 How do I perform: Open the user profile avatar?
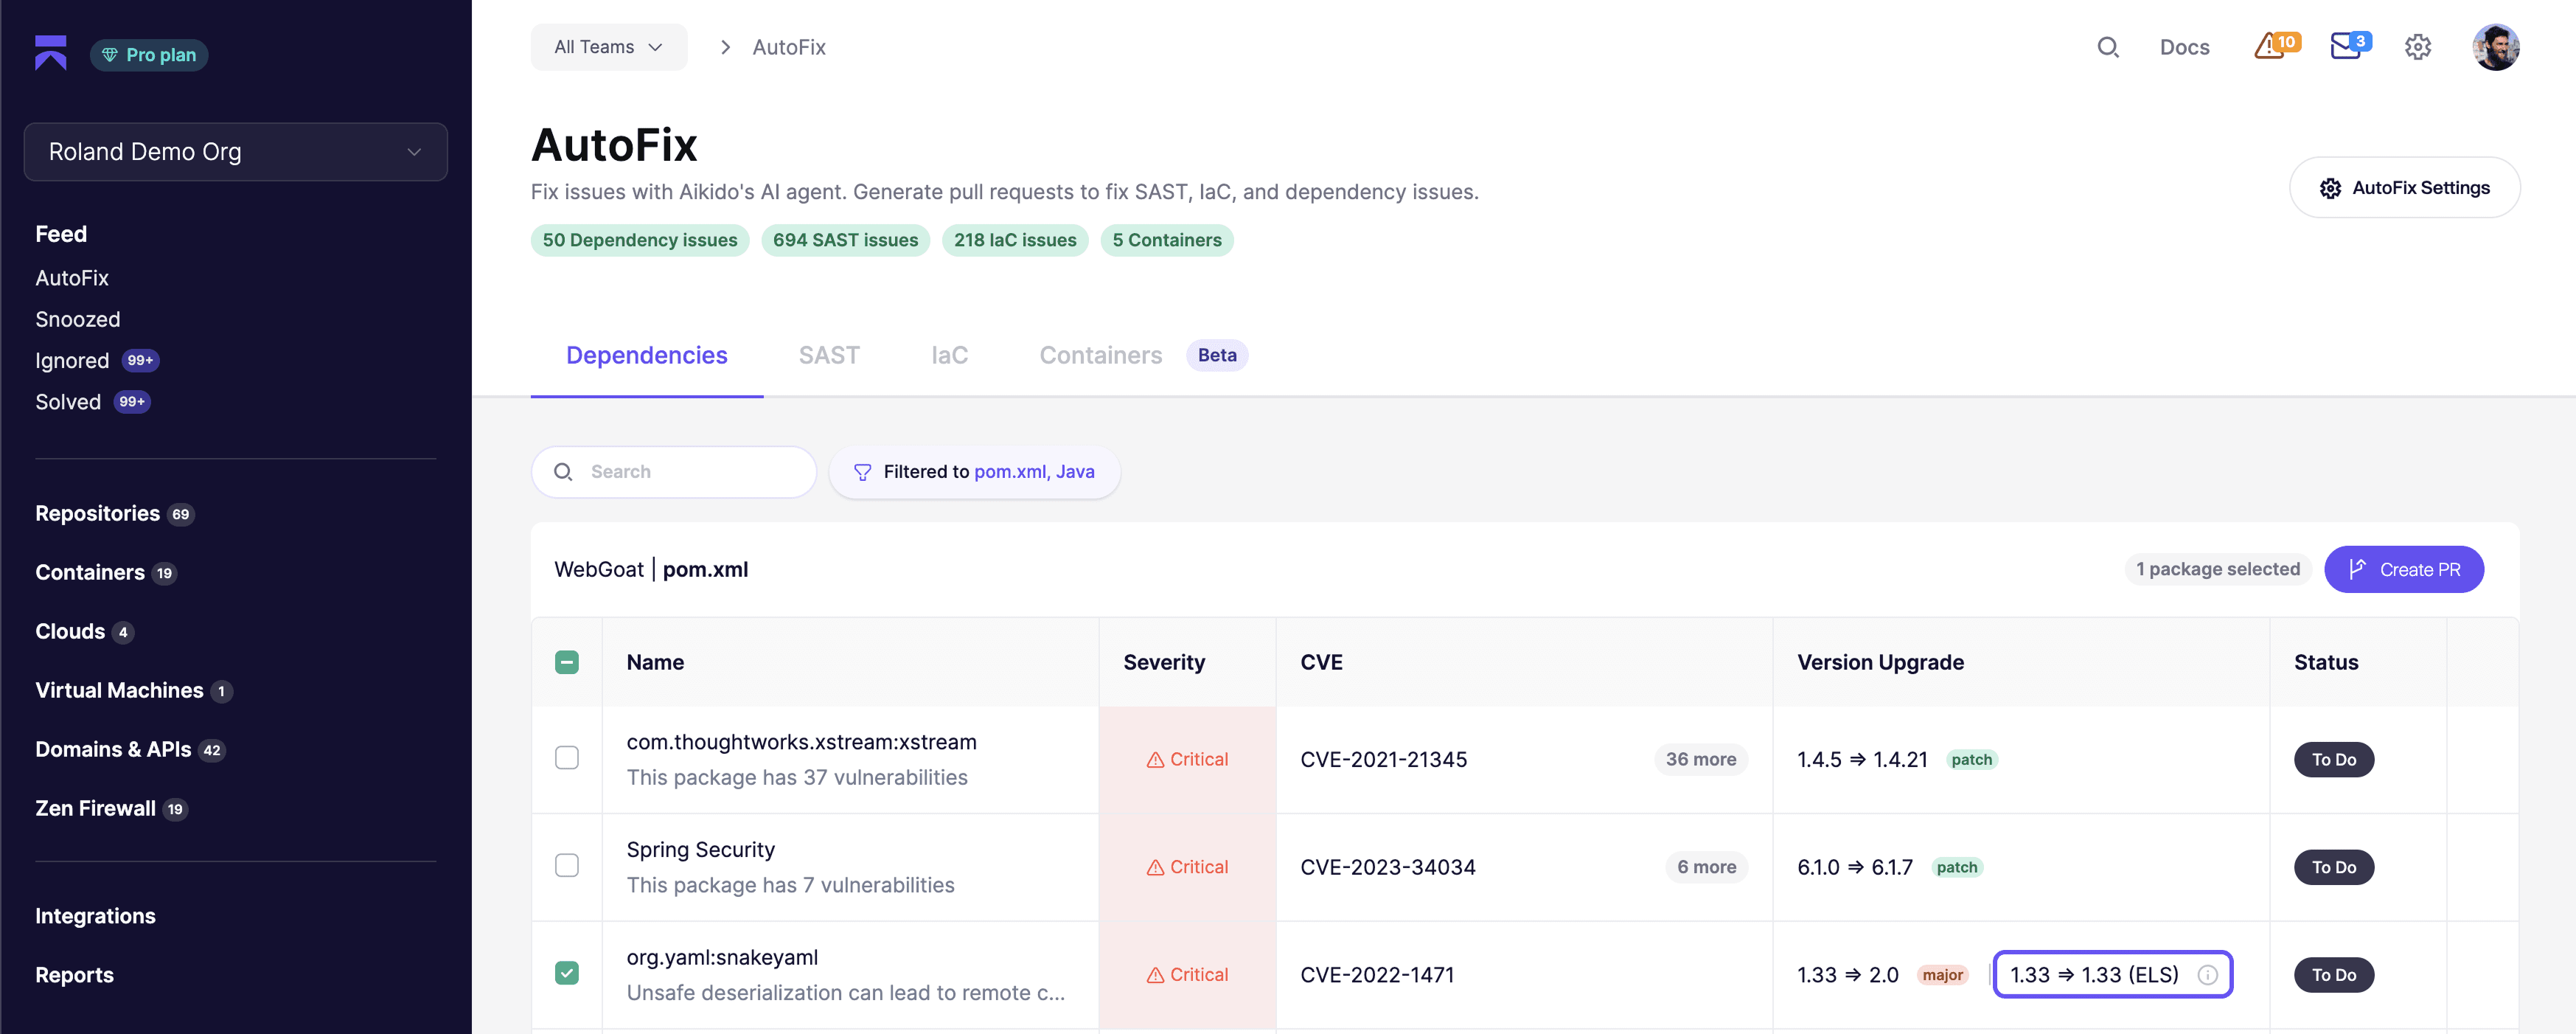point(2495,47)
